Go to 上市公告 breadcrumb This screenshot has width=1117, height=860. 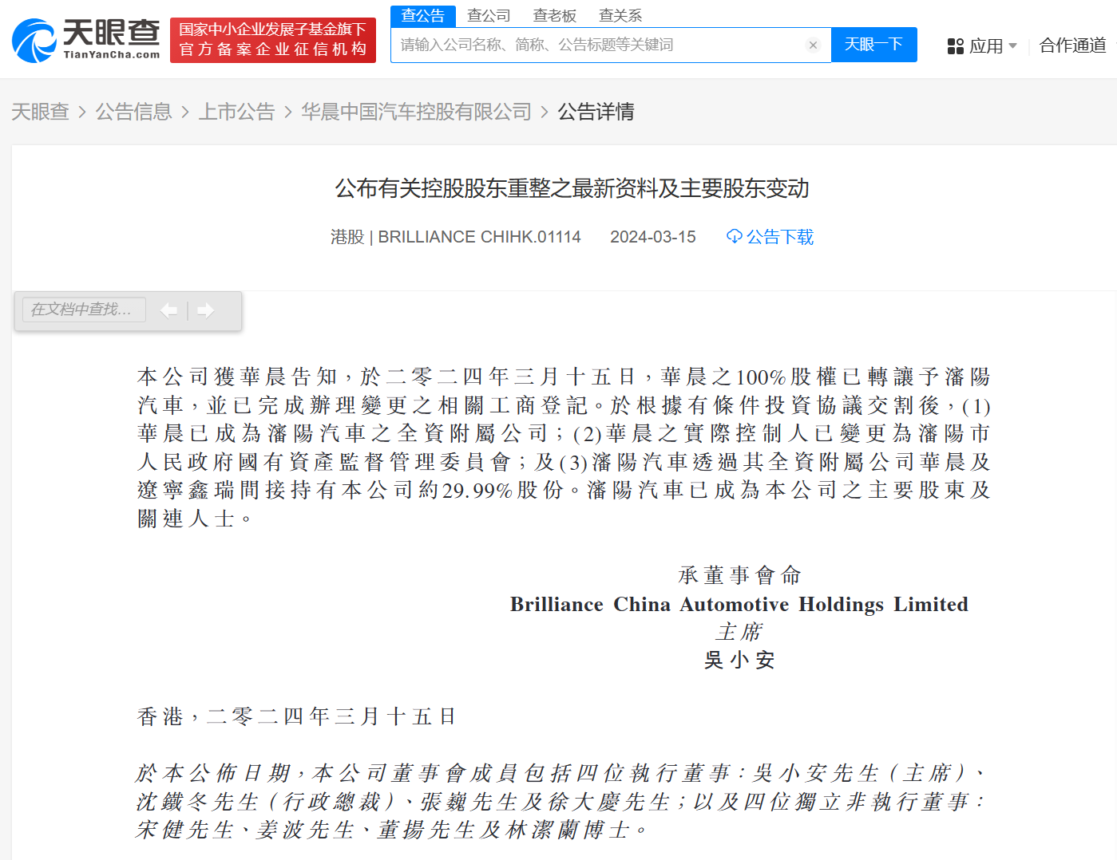pyautogui.click(x=236, y=112)
